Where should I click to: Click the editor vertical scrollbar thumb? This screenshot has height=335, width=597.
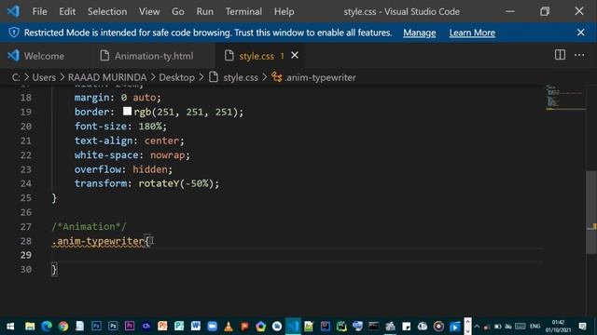tap(590, 212)
